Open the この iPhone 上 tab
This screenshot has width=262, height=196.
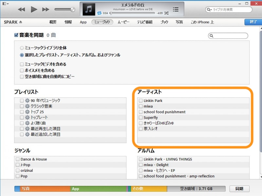(x=202, y=22)
